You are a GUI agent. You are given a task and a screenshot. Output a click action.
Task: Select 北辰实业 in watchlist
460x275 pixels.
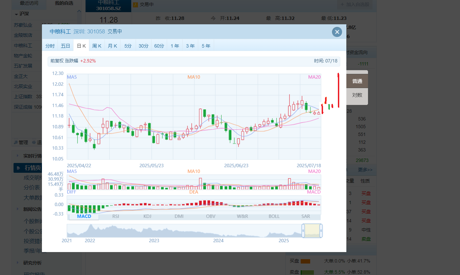[x=23, y=86]
